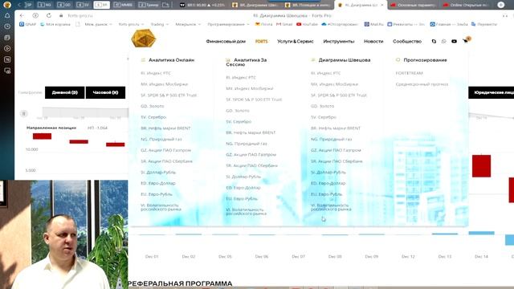This screenshot has width=514, height=289.
Task: Click the large red candle bar at right
Action: click(481, 166)
